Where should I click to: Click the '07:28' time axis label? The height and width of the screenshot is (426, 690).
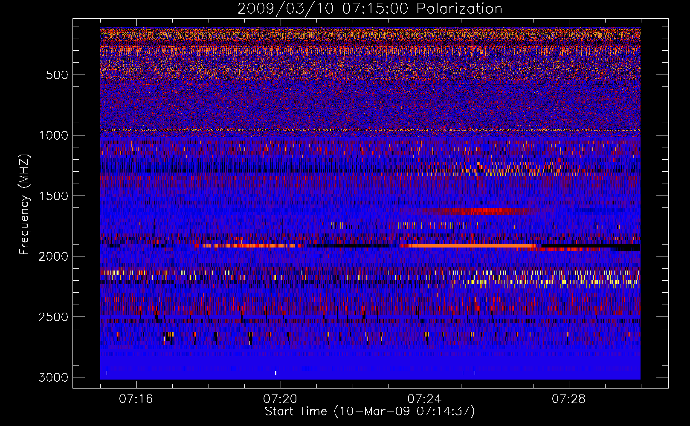[x=568, y=399]
